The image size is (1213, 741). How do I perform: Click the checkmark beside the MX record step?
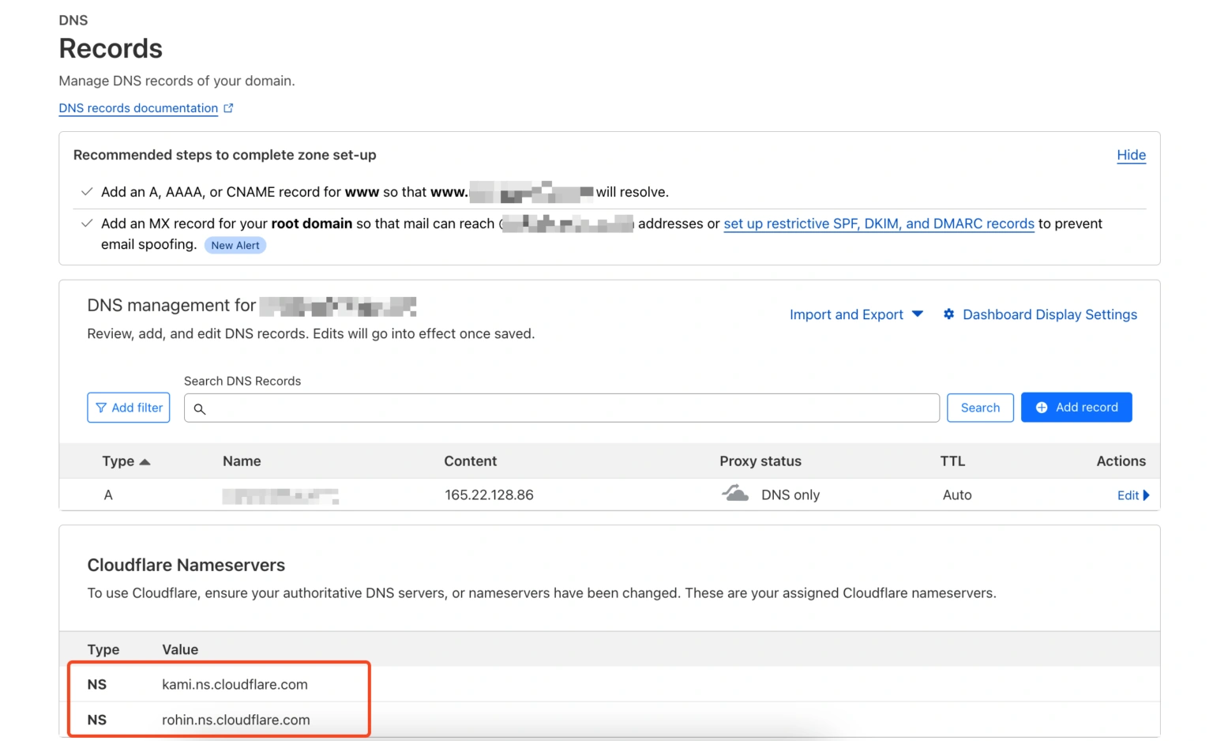(87, 224)
